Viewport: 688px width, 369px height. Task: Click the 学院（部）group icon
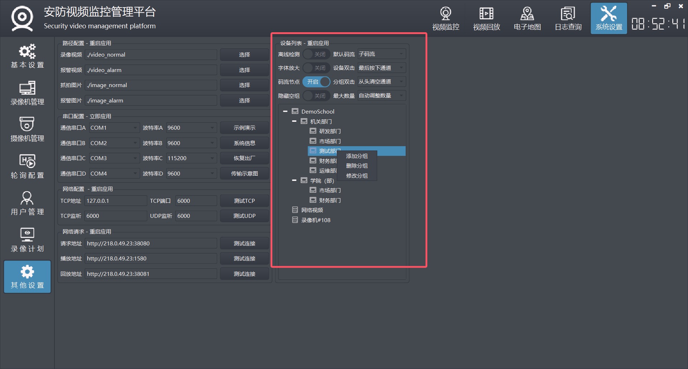pos(304,180)
